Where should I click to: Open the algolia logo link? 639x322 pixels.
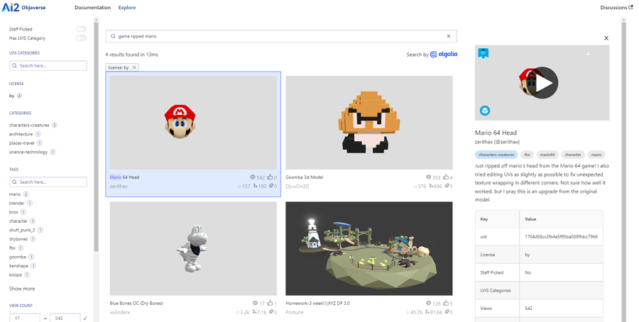444,55
